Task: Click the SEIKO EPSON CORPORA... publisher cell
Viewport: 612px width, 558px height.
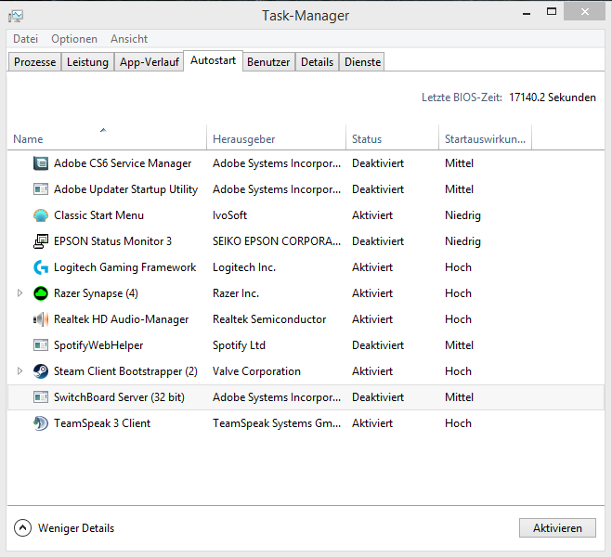Action: pos(277,241)
